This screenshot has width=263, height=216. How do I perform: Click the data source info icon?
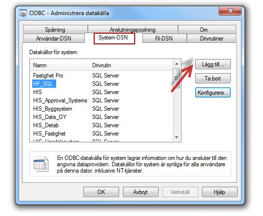(41, 164)
